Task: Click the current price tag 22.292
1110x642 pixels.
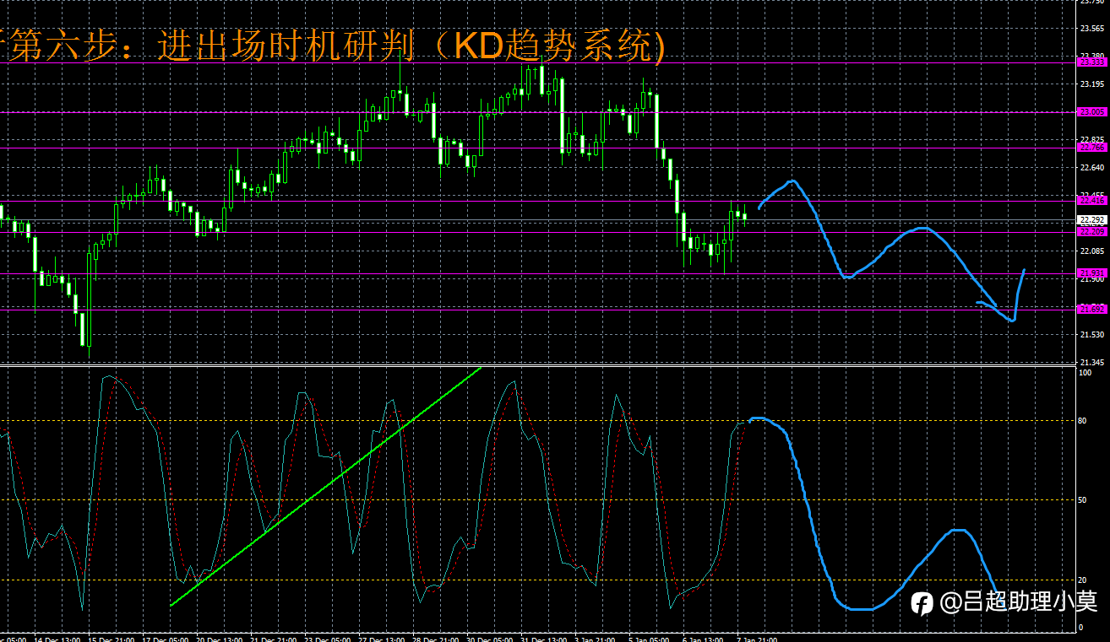Action: coord(1092,219)
